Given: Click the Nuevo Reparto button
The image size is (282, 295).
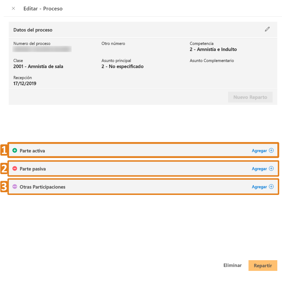Looking at the screenshot, I should (250, 97).
